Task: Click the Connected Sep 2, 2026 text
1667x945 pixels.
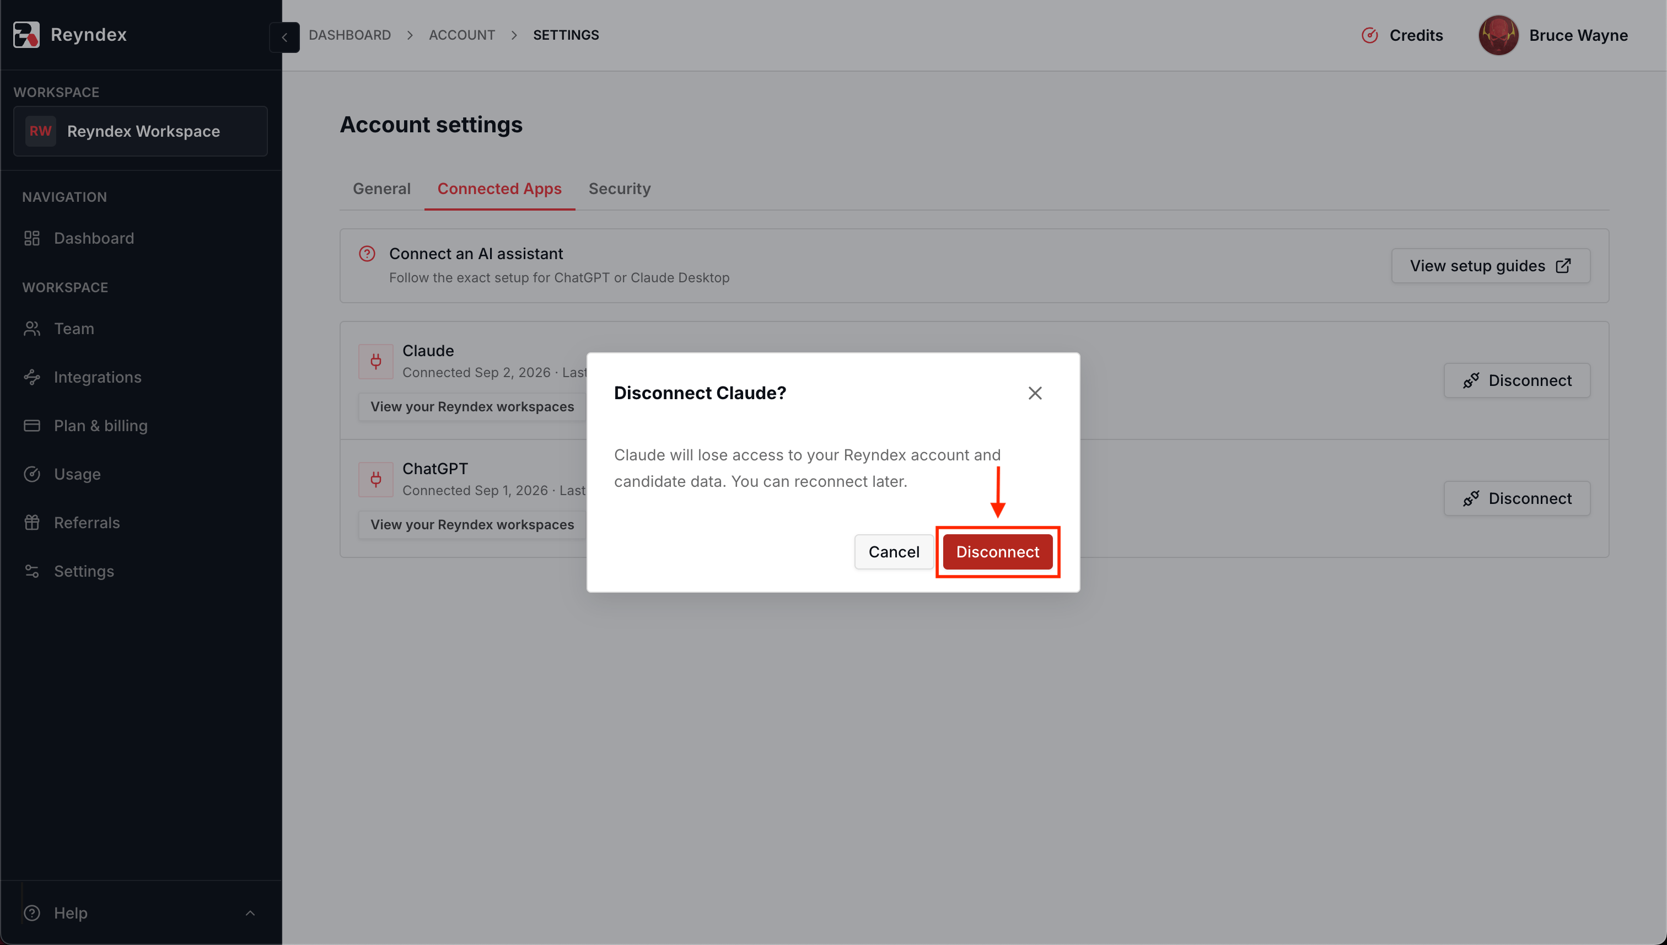Action: 476,373
